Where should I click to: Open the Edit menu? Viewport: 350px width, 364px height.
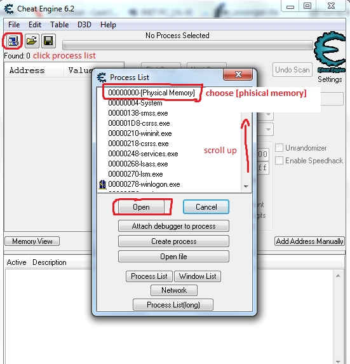35,25
